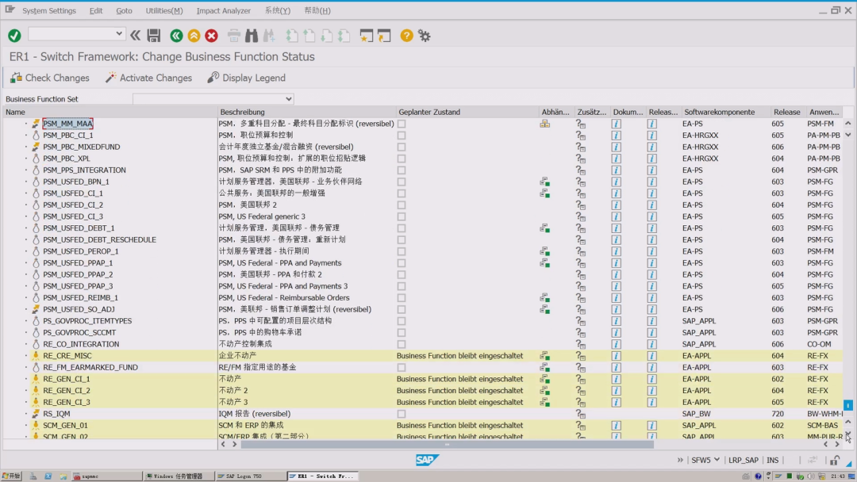Screen dimensions: 857x482
Task: Open System Settings menu
Action: [x=49, y=10]
